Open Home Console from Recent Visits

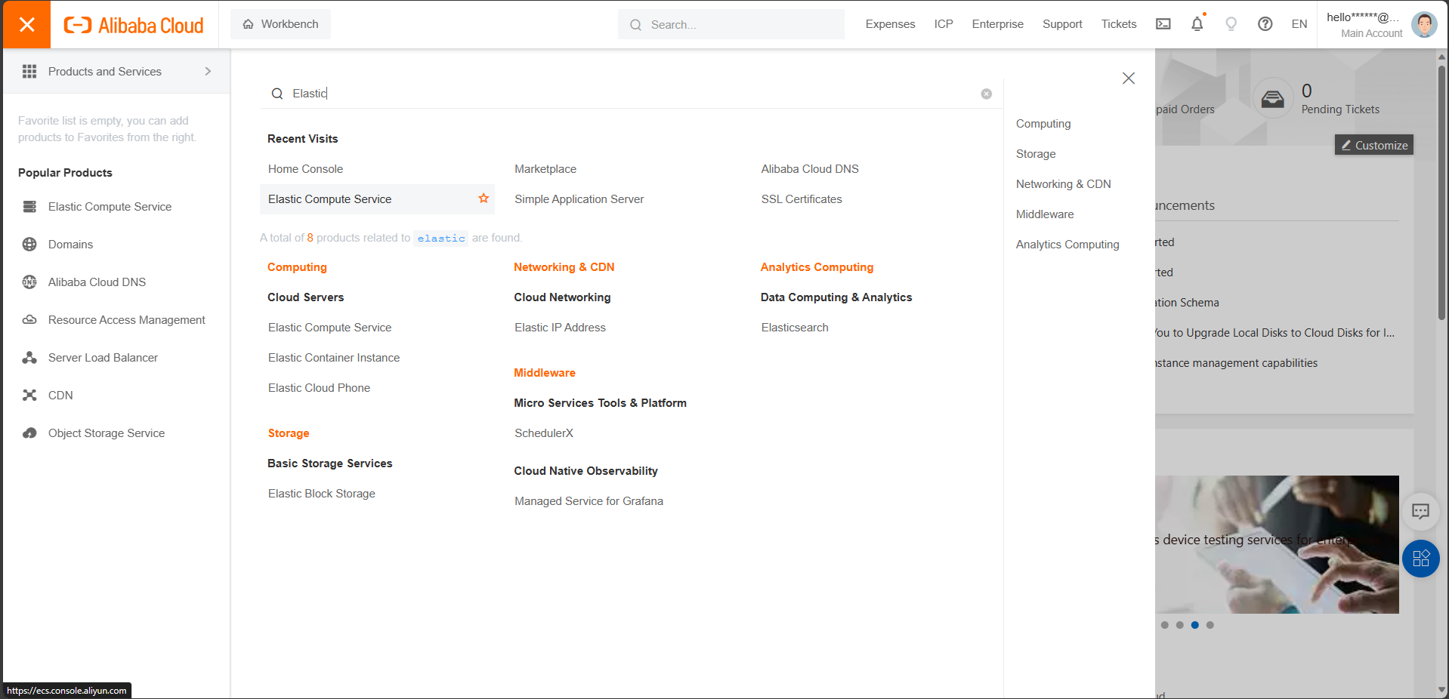305,169
